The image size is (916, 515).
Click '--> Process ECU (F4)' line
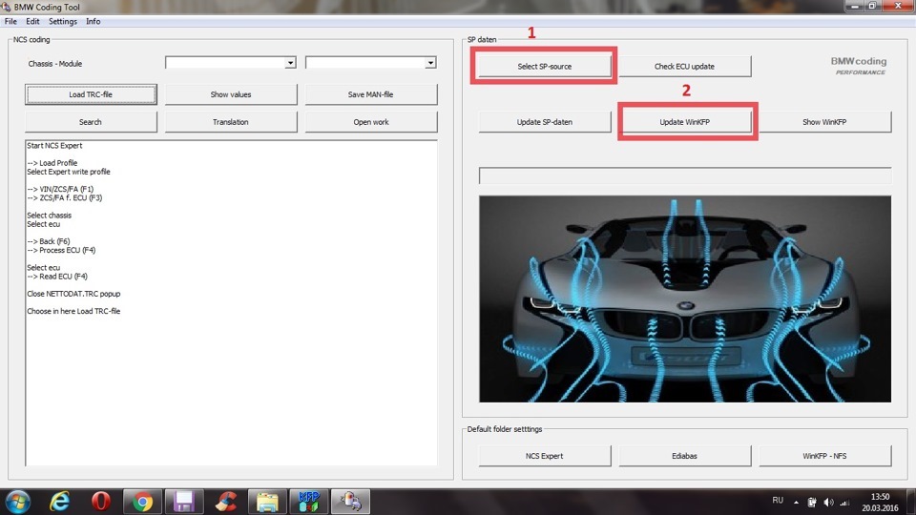pos(61,250)
